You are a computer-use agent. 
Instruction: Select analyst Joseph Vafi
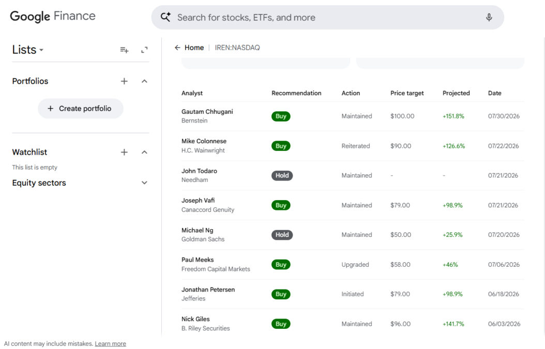click(x=198, y=201)
